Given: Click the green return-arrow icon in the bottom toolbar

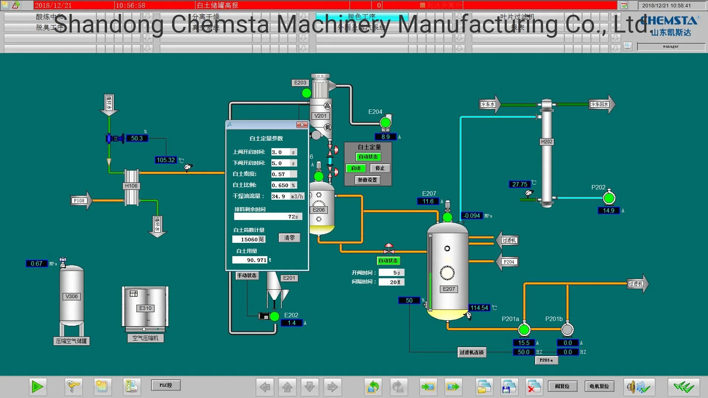Looking at the screenshot, I should tap(373, 387).
